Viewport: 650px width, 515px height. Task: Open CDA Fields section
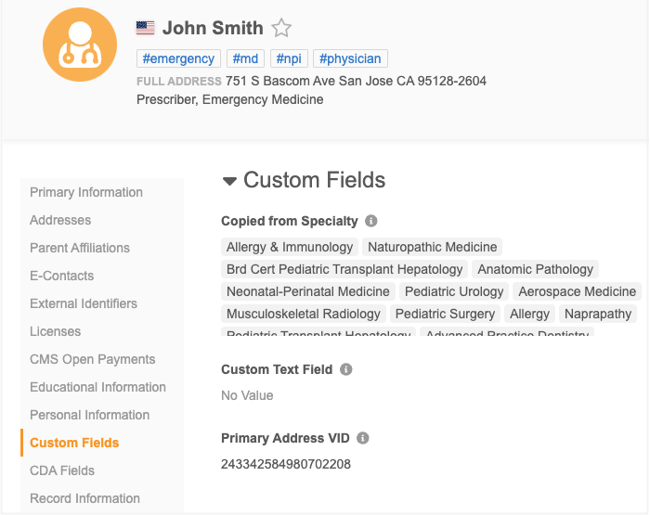(x=62, y=470)
